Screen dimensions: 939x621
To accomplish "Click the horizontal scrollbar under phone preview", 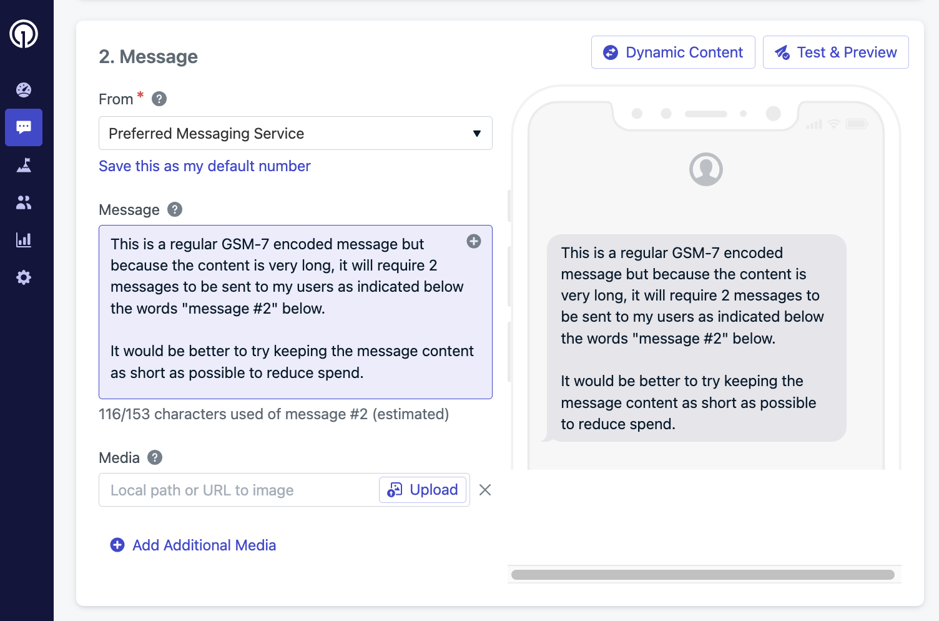I will (703, 575).
